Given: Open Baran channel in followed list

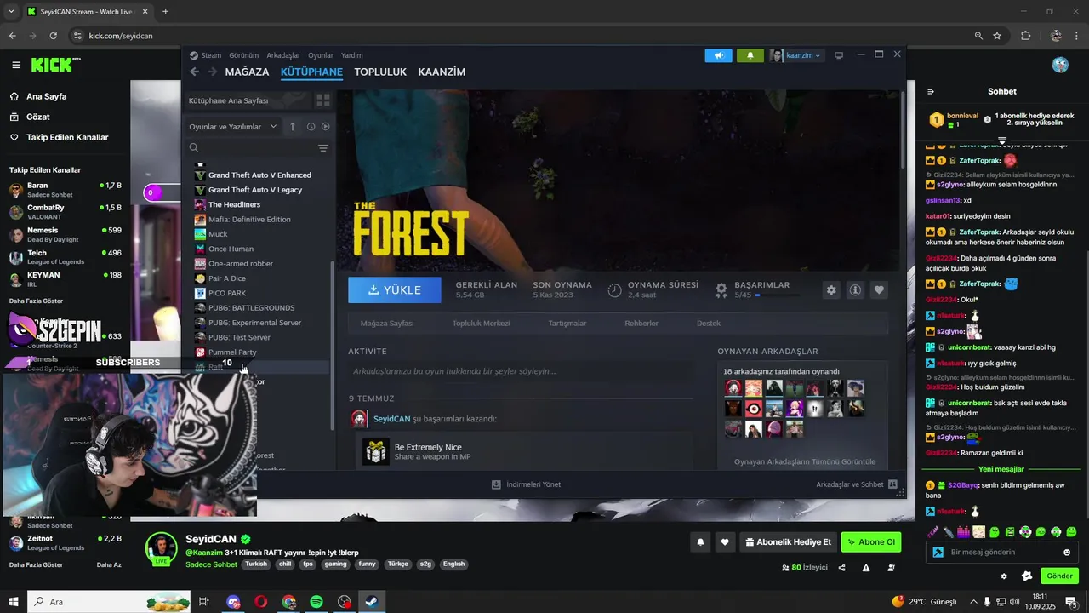Looking at the screenshot, I should point(66,190).
